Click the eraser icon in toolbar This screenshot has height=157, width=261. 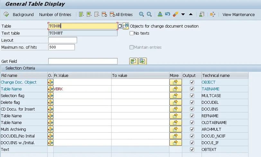pyautogui.click(x=175, y=14)
